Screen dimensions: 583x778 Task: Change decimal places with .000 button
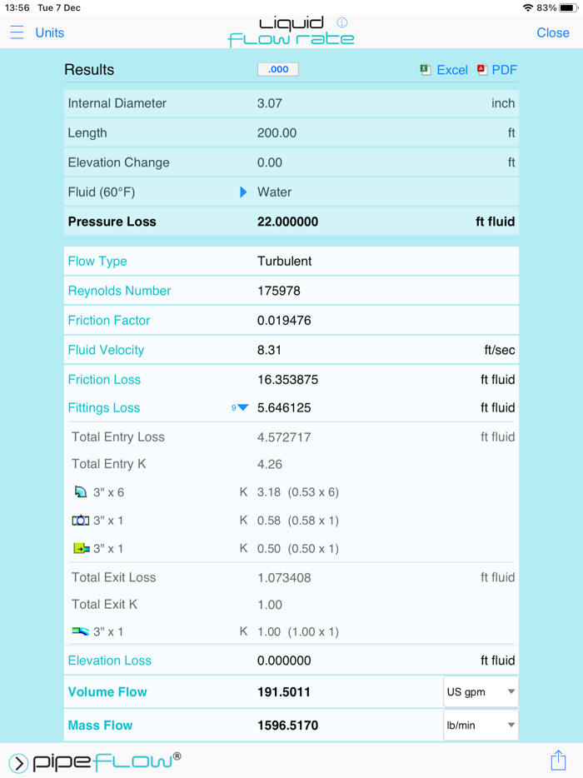pyautogui.click(x=278, y=69)
